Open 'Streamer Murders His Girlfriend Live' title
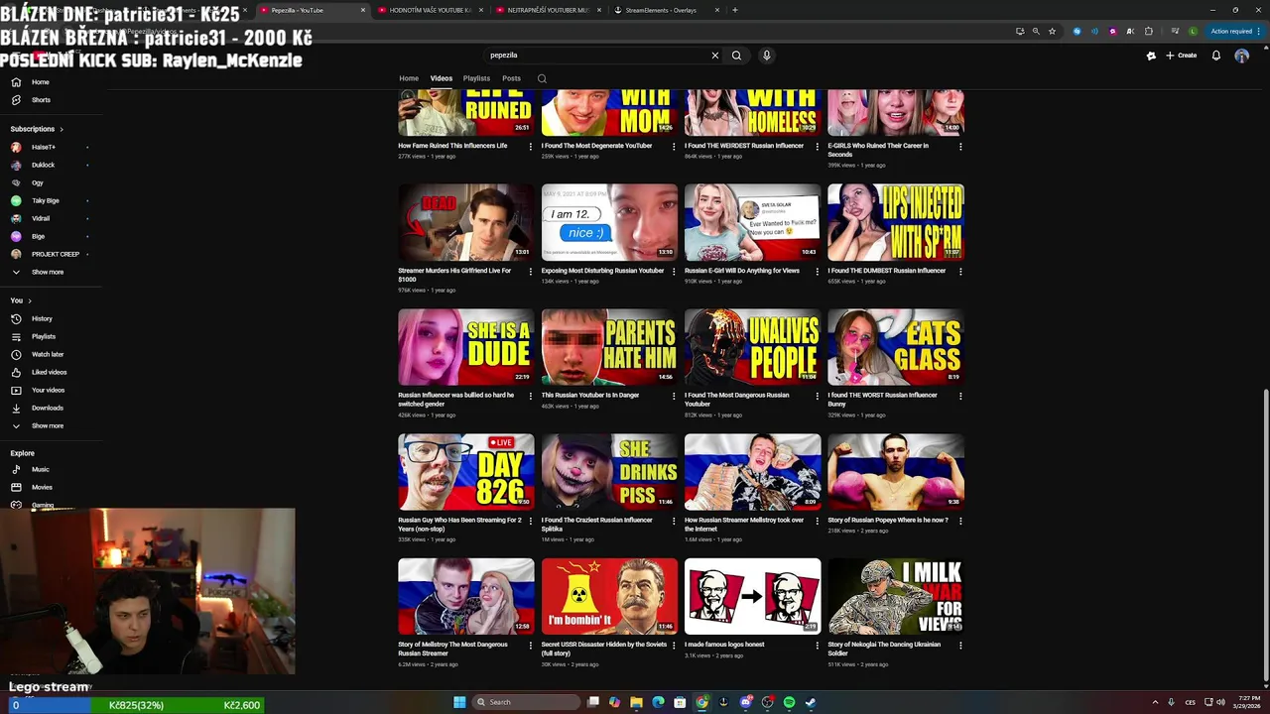 click(455, 274)
